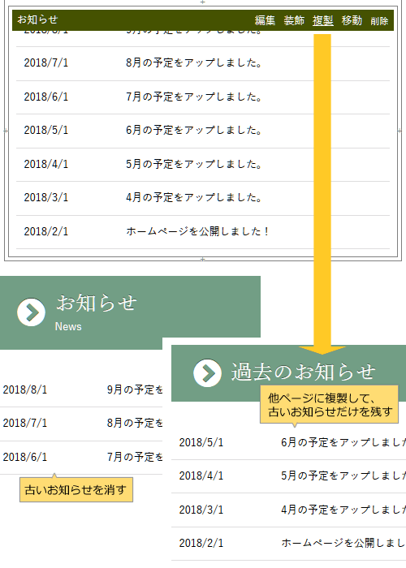
Task: Click the top center resize handle of block
Action: 203,2
